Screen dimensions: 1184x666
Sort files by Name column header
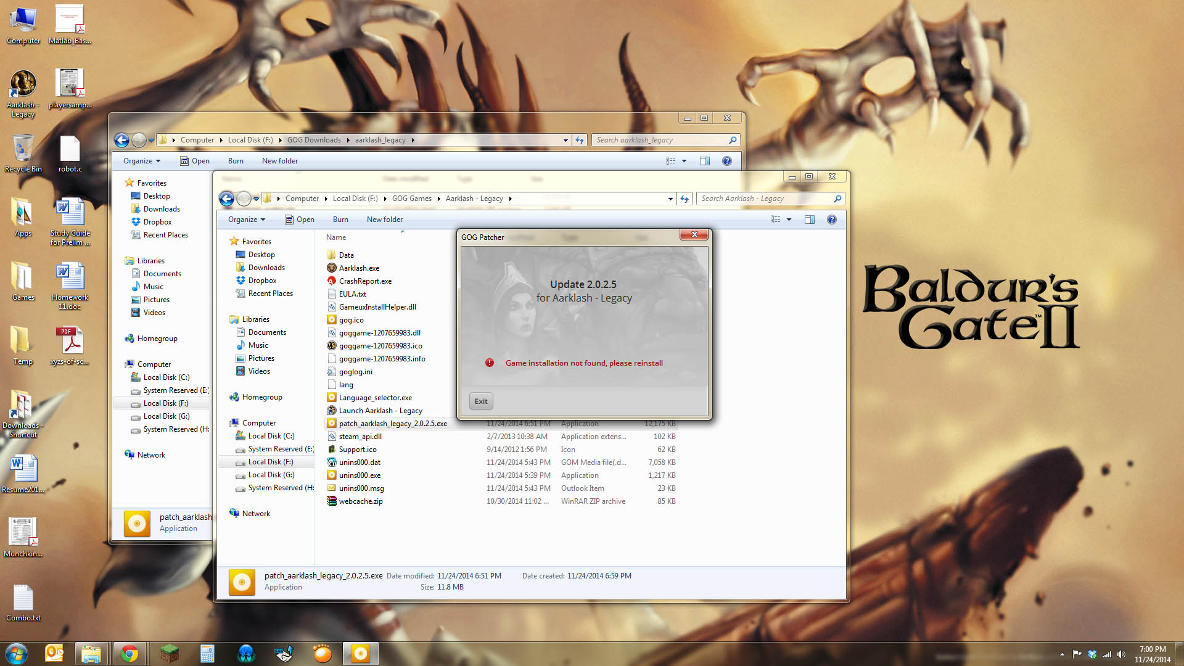(336, 237)
